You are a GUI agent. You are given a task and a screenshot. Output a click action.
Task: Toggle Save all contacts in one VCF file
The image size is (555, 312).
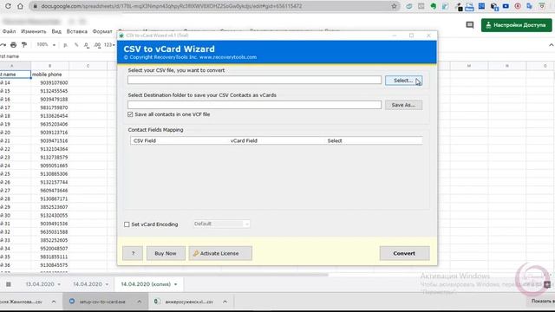point(130,114)
